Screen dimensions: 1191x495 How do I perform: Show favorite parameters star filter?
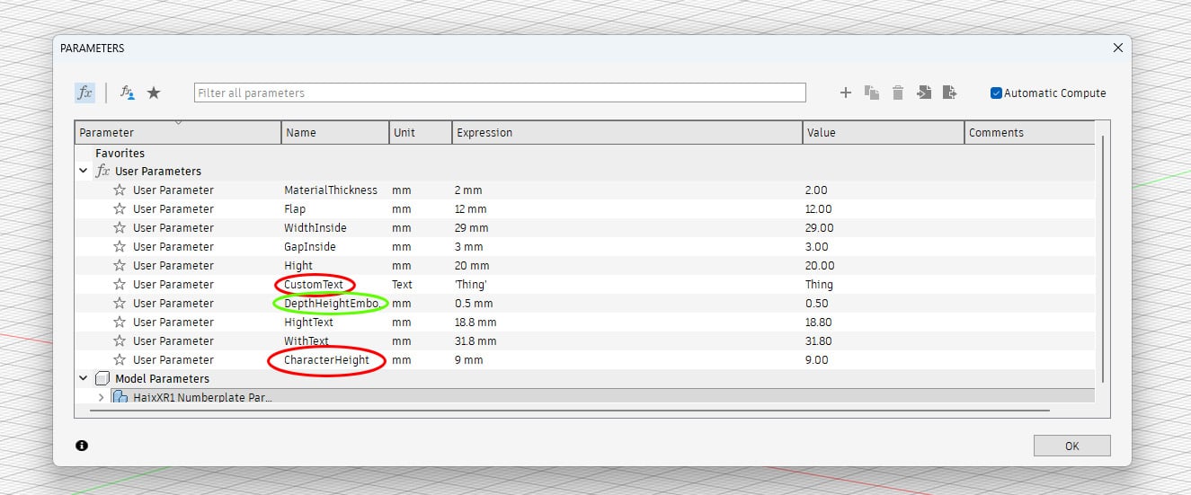154,93
